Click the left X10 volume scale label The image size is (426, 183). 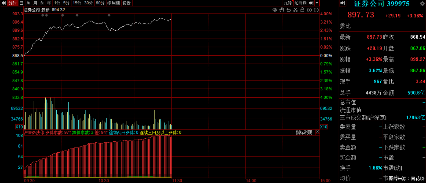point(19,127)
